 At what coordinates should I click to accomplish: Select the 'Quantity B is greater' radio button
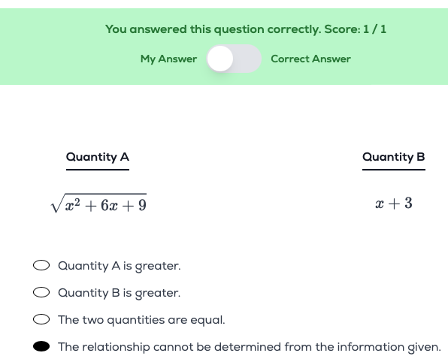click(41, 292)
